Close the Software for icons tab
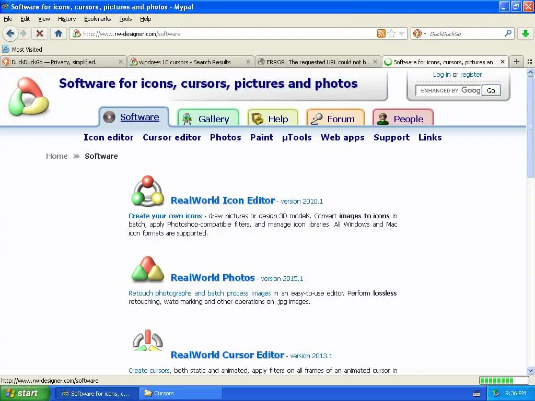535x401 pixels. point(502,62)
